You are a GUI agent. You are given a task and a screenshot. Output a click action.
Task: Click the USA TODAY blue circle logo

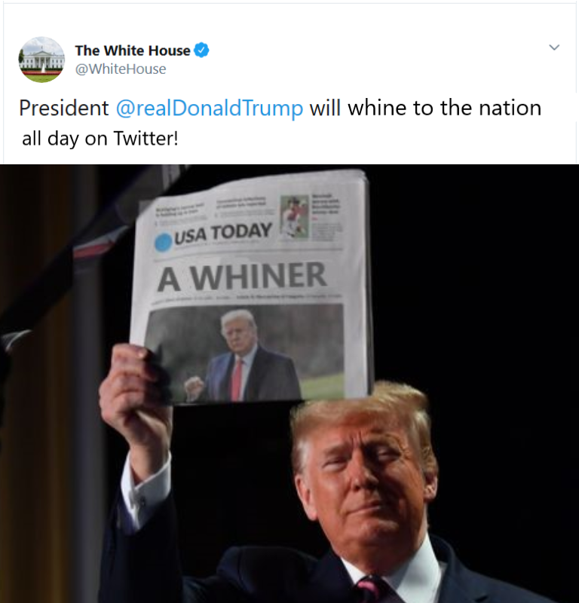[164, 242]
